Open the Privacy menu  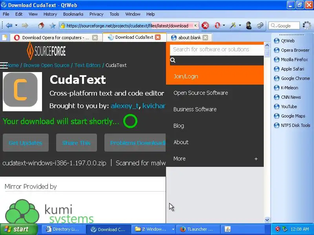point(96,14)
